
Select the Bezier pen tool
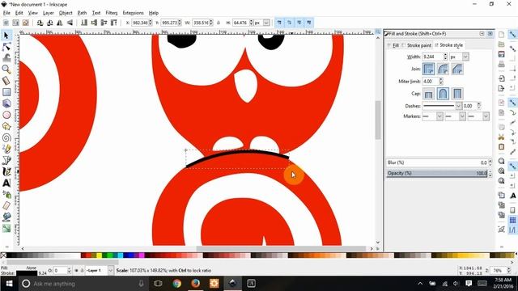pos(6,160)
